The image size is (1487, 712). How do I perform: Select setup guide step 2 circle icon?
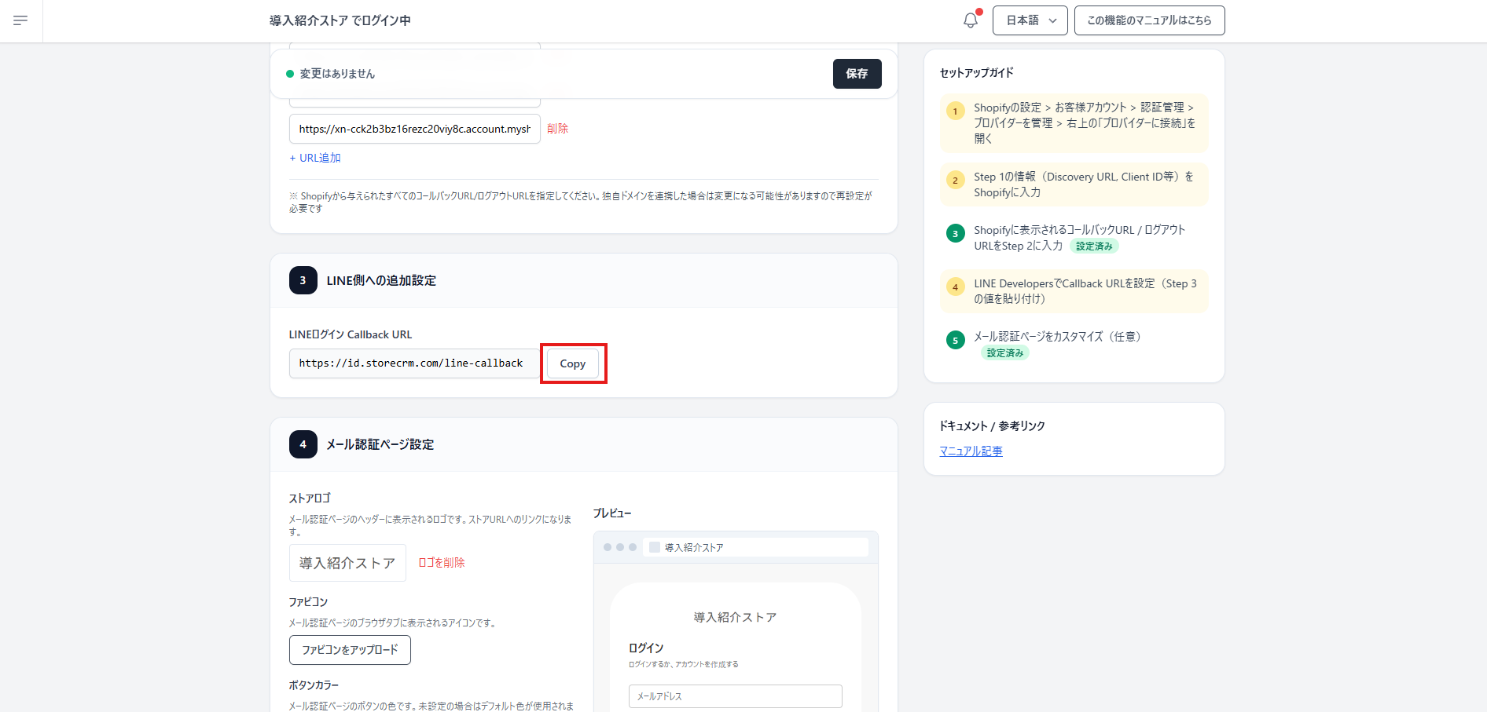point(955,181)
